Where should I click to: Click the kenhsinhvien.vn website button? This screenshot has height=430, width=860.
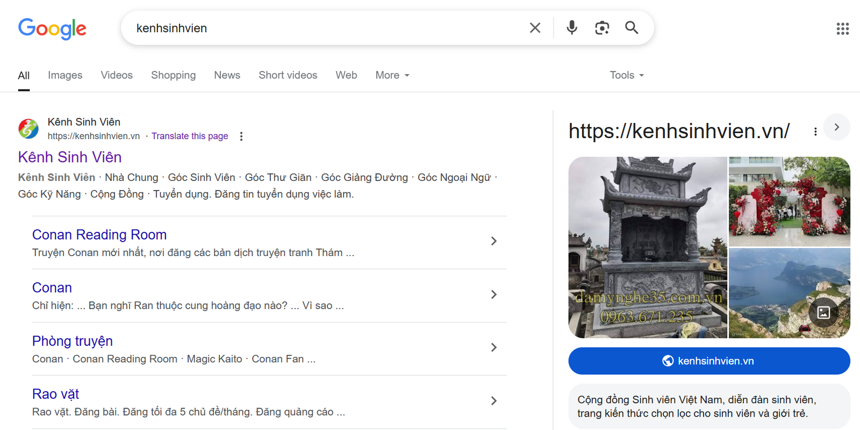[709, 361]
